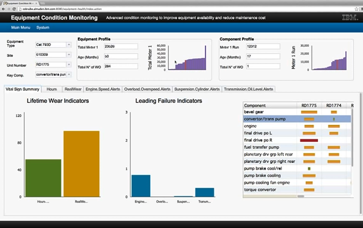Click the Equipment Profile Total N° of WO field
The height and width of the screenshot is (228, 363).
click(x=121, y=66)
